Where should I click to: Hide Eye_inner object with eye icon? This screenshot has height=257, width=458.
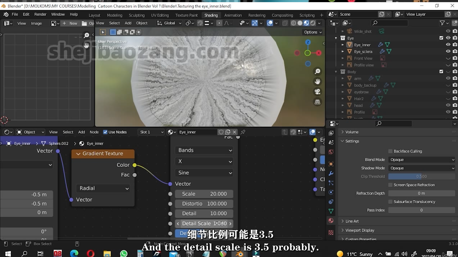pyautogui.click(x=448, y=45)
